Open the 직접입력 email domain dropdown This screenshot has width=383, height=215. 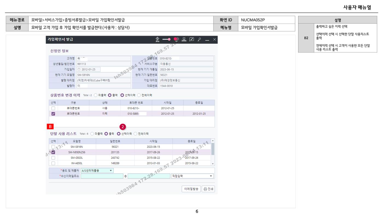[192, 176]
